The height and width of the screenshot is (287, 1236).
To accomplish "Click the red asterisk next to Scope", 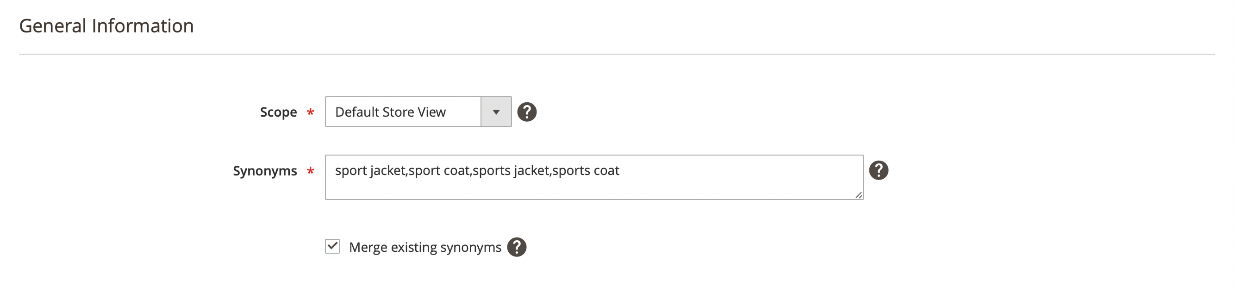I will [x=311, y=112].
